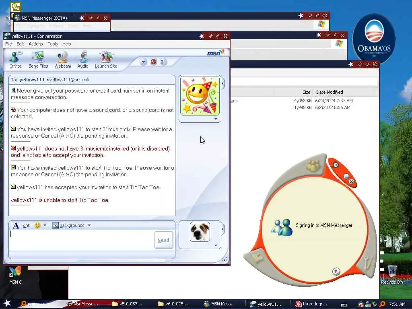Click the Invite toolbar icon
This screenshot has width=412, height=309.
[16, 60]
